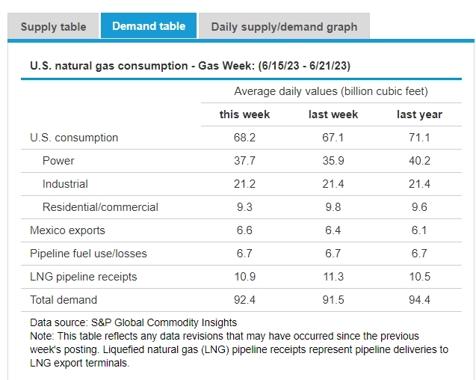The height and width of the screenshot is (380, 476).
Task: Click the 'last year' column header
Action: (419, 114)
